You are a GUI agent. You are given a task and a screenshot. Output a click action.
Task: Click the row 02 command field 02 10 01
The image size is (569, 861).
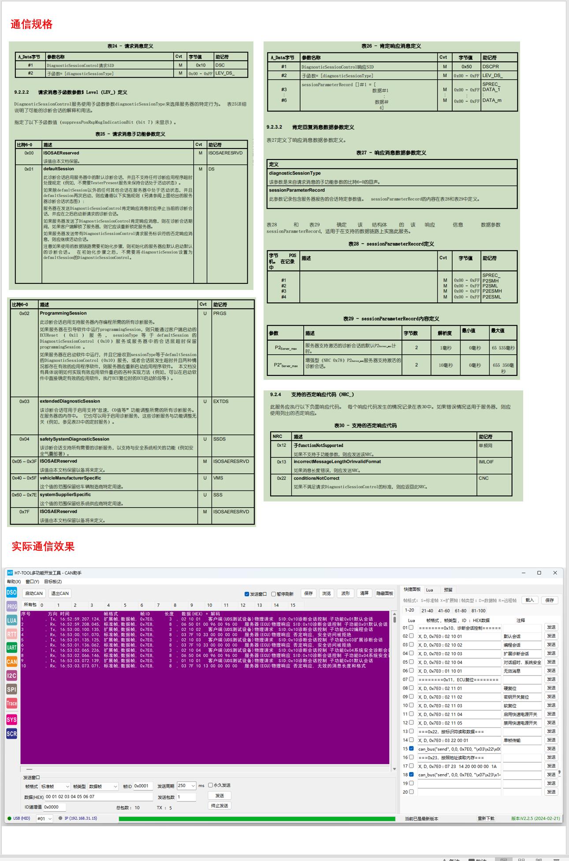coord(459,636)
